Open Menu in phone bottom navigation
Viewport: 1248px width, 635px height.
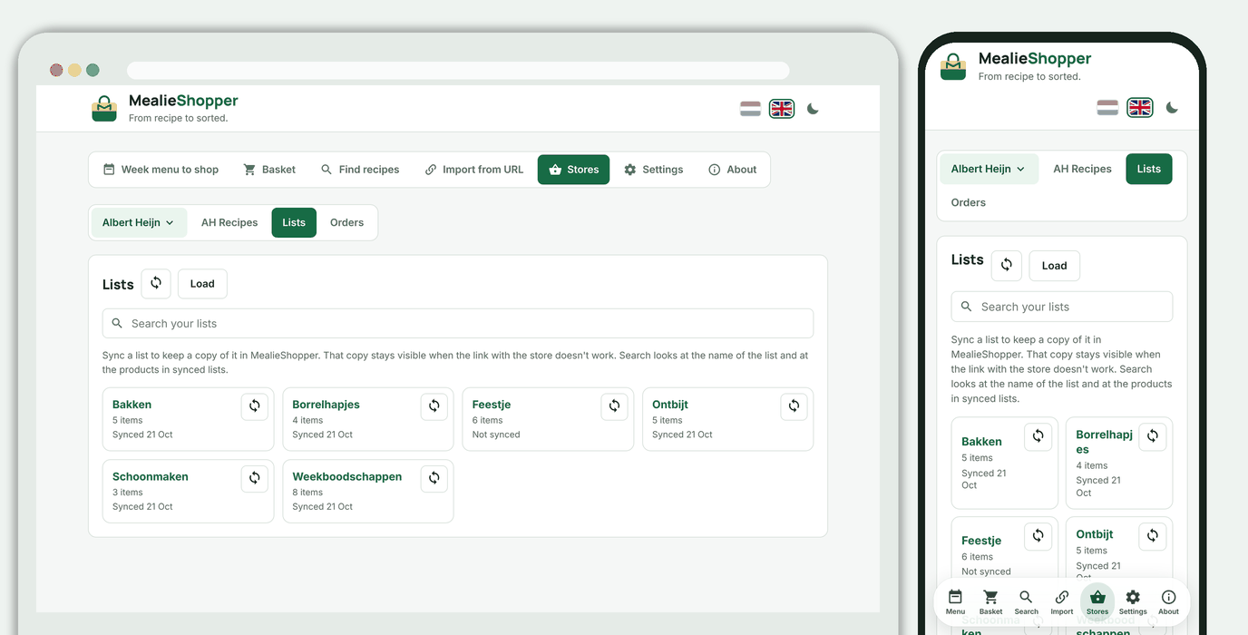[x=955, y=602]
